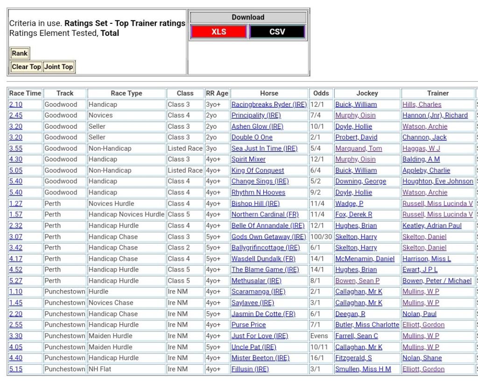Click the Odds column header
The image size is (478, 383).
(321, 93)
